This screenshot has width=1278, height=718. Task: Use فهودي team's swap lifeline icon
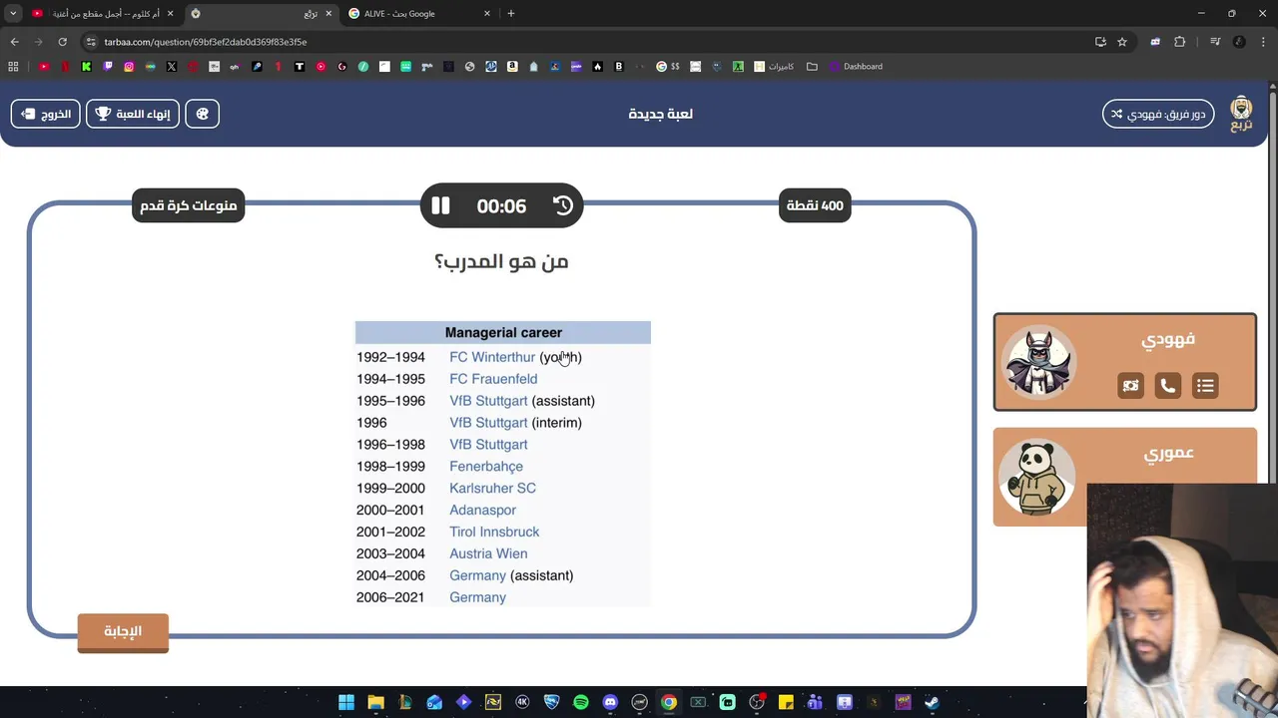[1130, 386]
